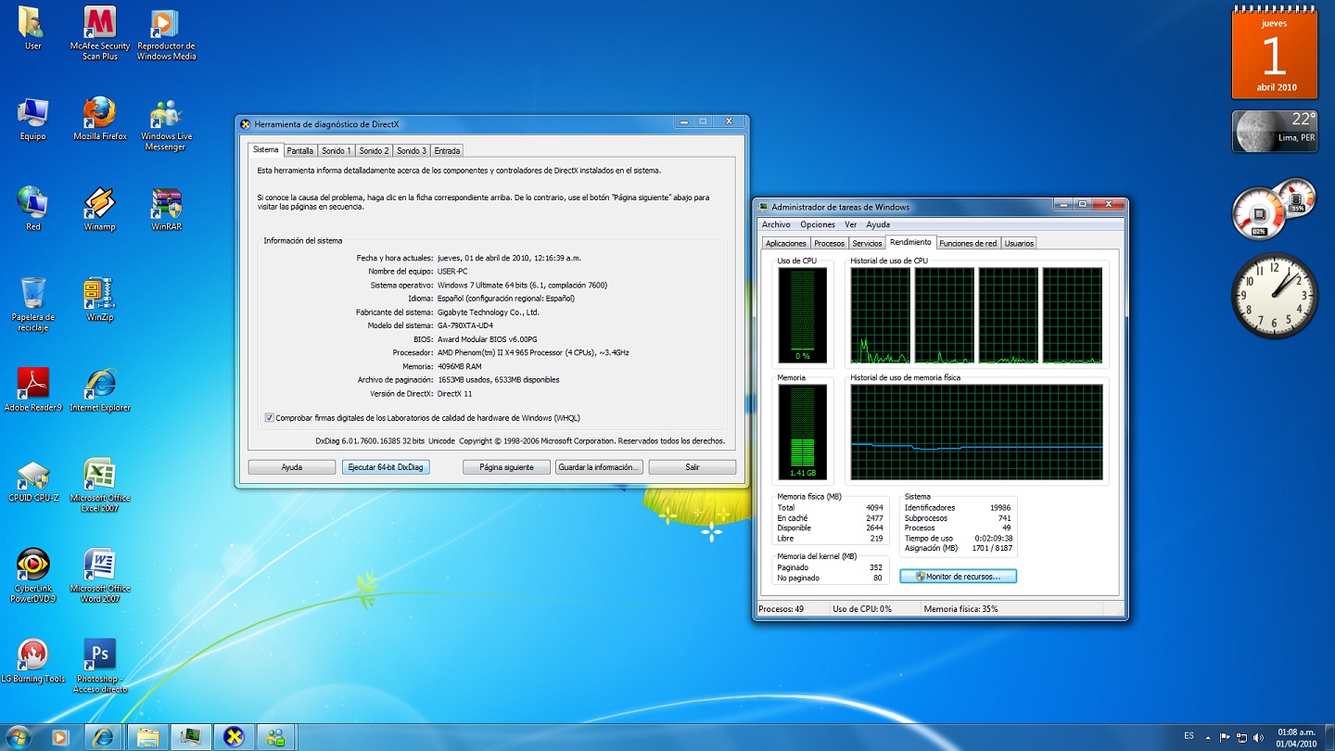Switch to the Pantalla tab in DxDiag
The height and width of the screenshot is (751, 1335).
299,151
